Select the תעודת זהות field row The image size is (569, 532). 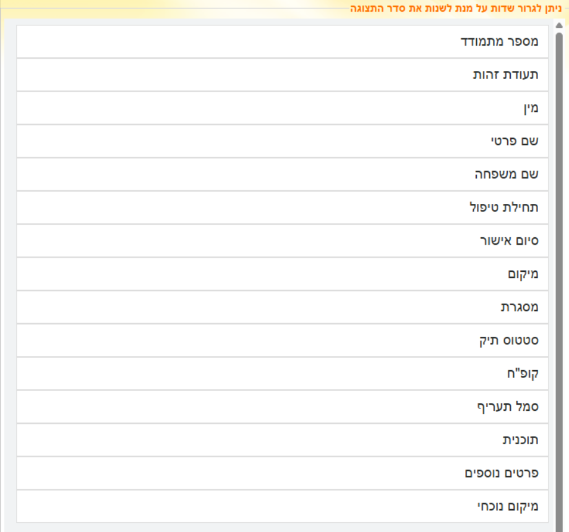(x=282, y=75)
